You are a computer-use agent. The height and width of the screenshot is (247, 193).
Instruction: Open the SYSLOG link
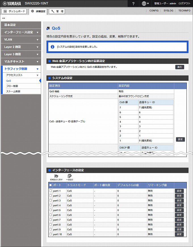click(168, 11)
